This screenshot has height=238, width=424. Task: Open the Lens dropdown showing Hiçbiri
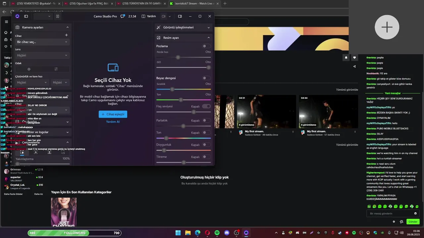click(42, 55)
